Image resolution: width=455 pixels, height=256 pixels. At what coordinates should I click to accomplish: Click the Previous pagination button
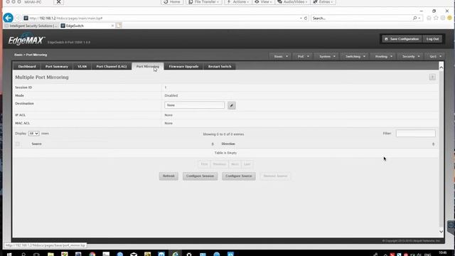pyautogui.click(x=220, y=164)
